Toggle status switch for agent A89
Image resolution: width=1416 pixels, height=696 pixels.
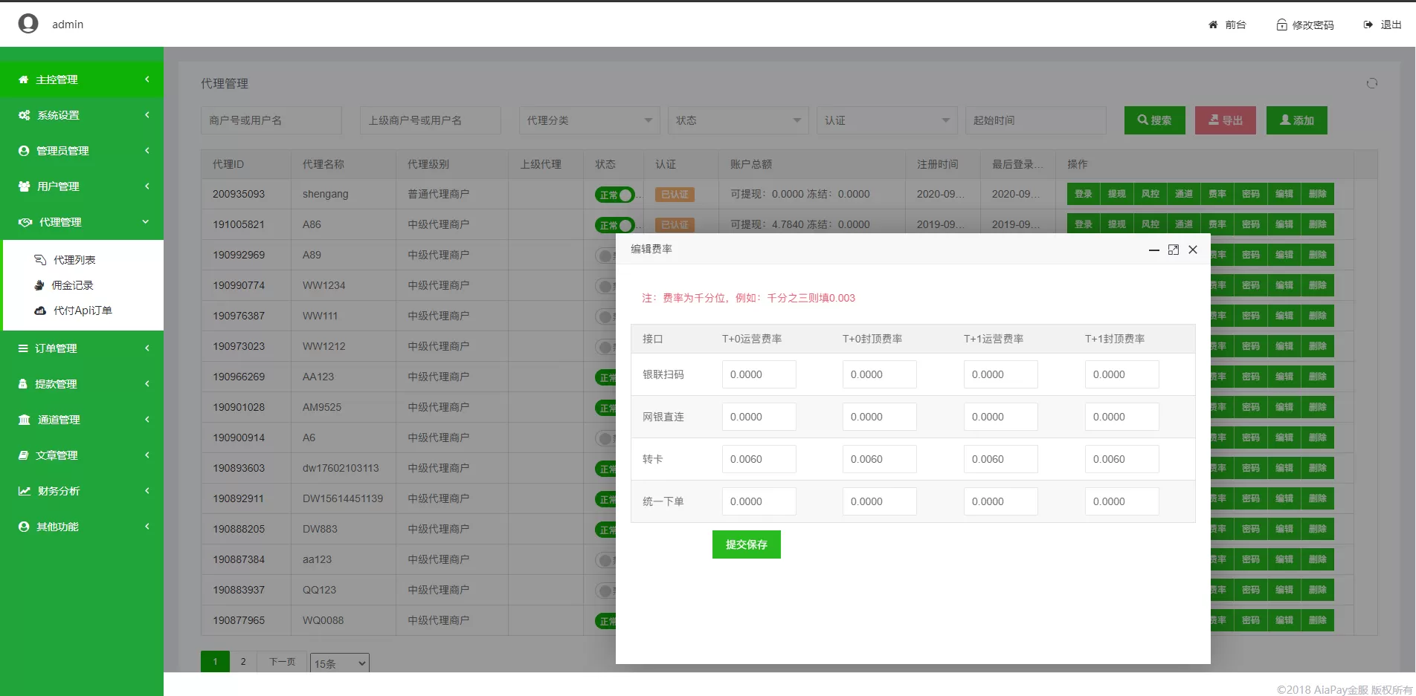click(x=605, y=256)
